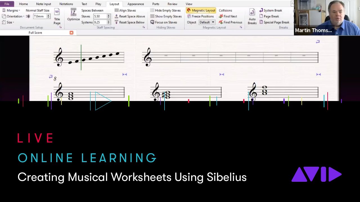Image resolution: width=360 pixels, height=202 pixels.
Task: Select the sharp chord in the second bar of lower system
Action: pyautogui.click(x=167, y=95)
